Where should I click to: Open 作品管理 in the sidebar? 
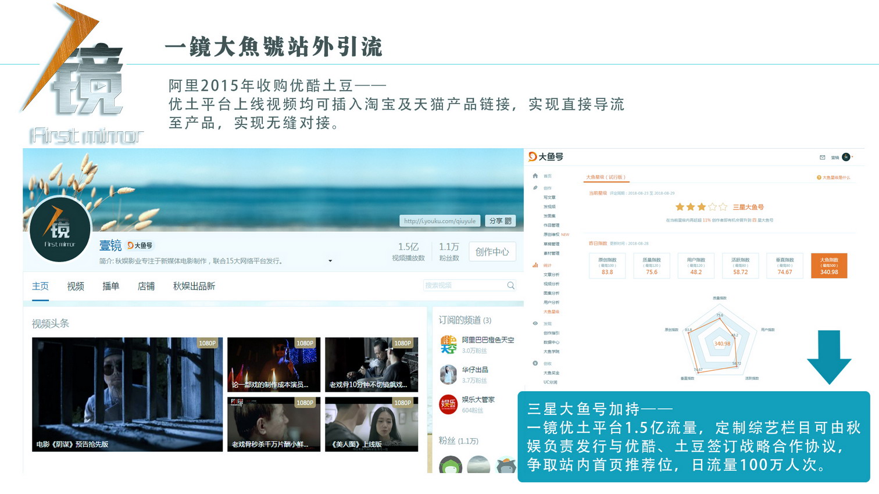point(551,225)
